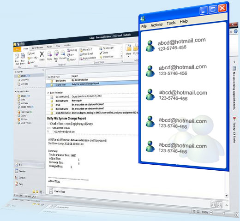Click the Move folder icon in ribbon
Viewport: 240px width, 221px height.
coord(128,48)
